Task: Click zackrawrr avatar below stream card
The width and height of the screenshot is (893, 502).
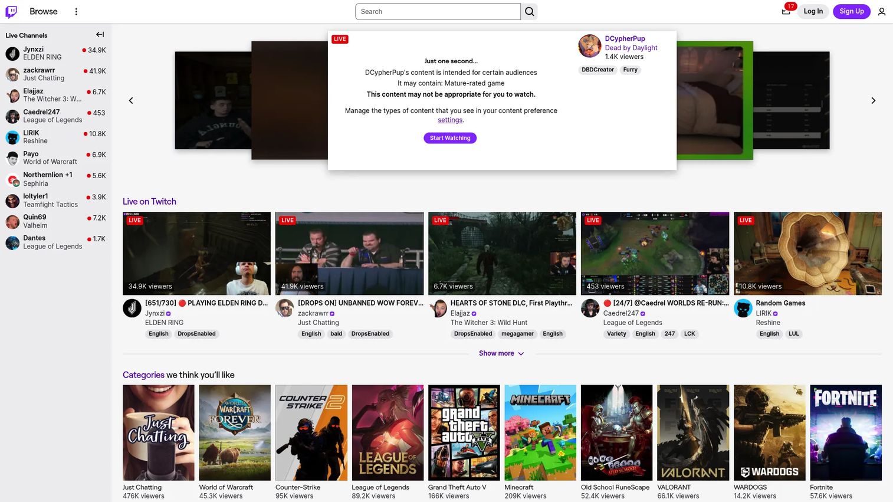Action: click(285, 308)
